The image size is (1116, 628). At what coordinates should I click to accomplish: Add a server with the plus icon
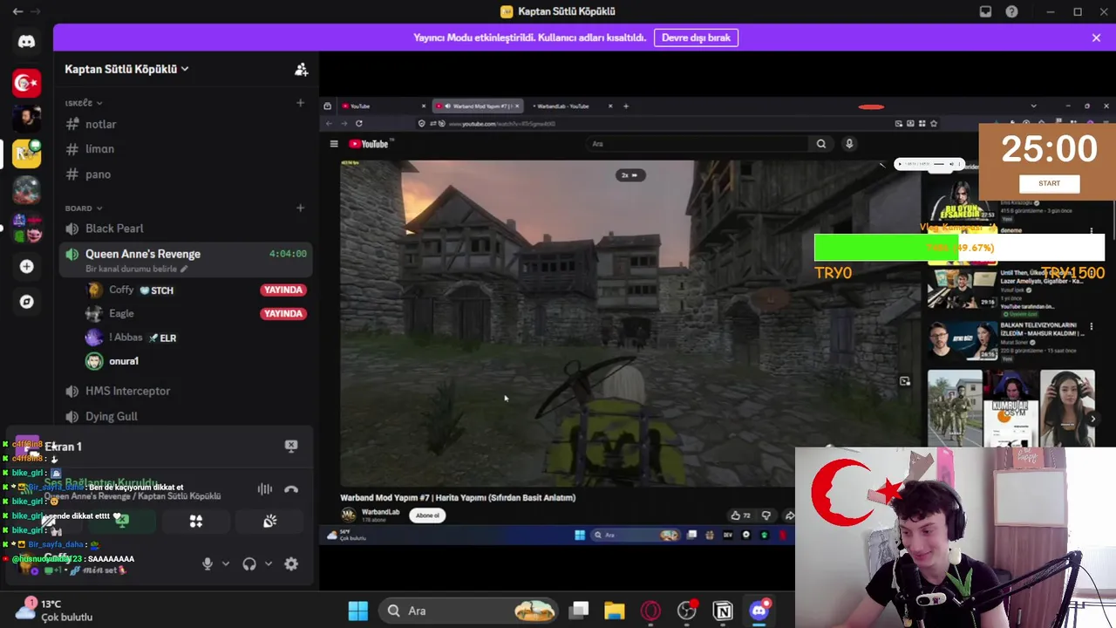pyautogui.click(x=26, y=266)
